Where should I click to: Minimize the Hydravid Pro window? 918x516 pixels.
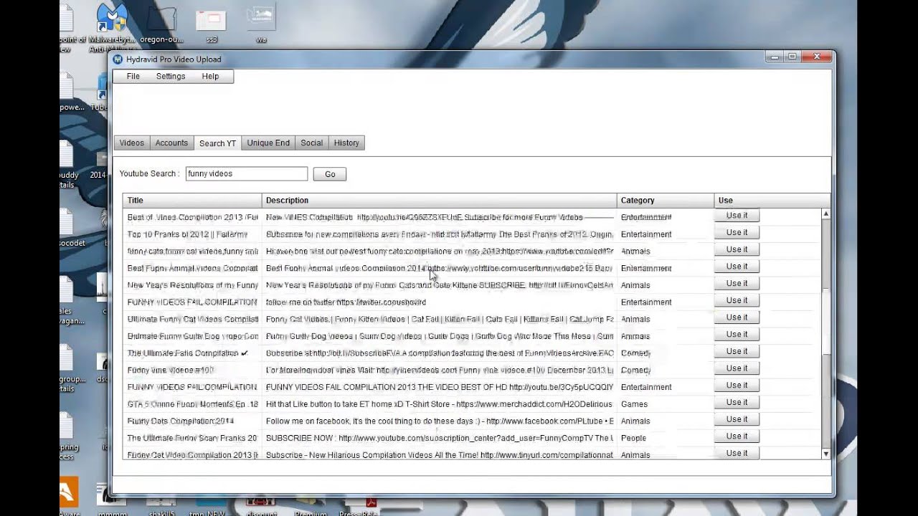(x=774, y=57)
